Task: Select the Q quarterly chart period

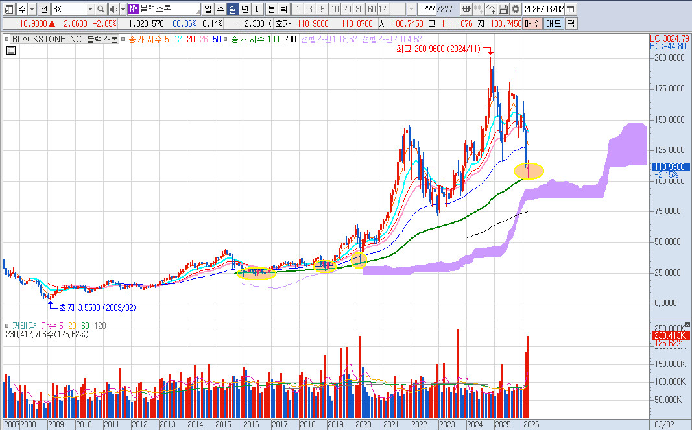Action: click(x=257, y=9)
